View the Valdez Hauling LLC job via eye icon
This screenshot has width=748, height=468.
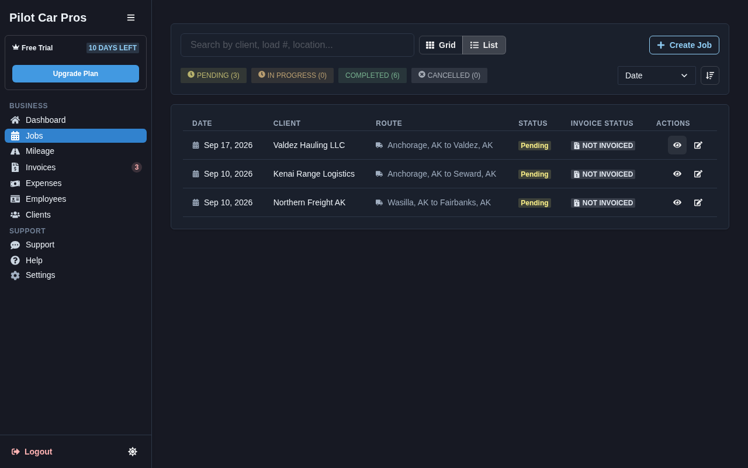pyautogui.click(x=677, y=145)
